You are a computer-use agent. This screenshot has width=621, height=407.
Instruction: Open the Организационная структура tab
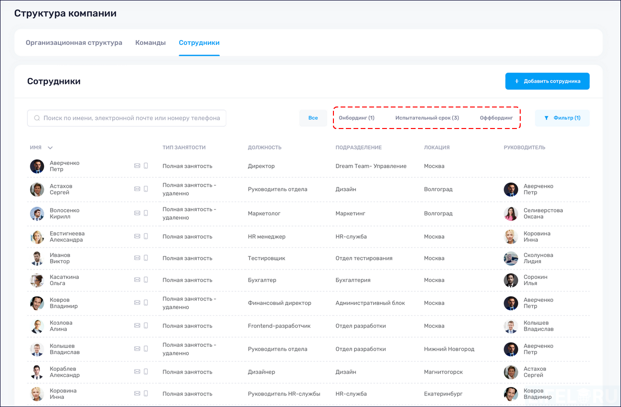pyautogui.click(x=74, y=42)
